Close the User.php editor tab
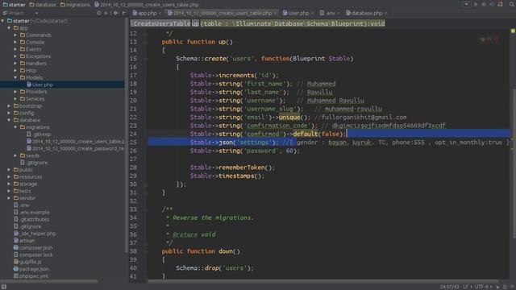 coord(312,13)
